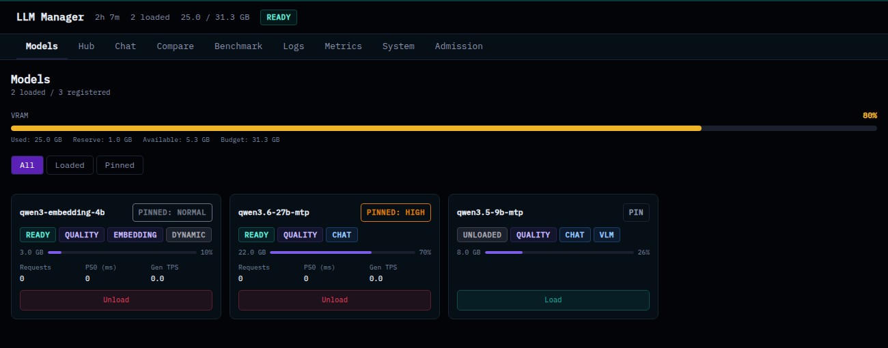Screen dimensions: 888x348
Task: Unload the qwen3-embedding-4b model
Action: [116, 300]
